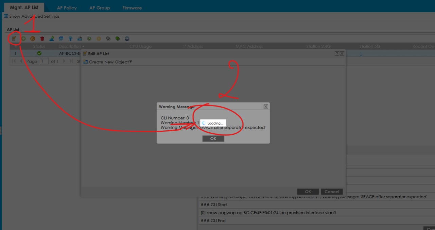Click the page number input field
The height and width of the screenshot is (230, 435).
coord(44,61)
